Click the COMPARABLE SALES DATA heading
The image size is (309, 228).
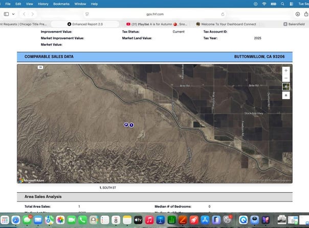click(x=49, y=57)
